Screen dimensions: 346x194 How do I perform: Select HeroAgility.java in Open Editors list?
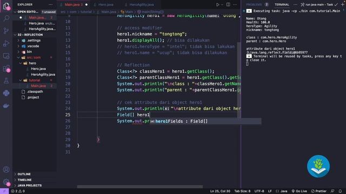pos(42,29)
